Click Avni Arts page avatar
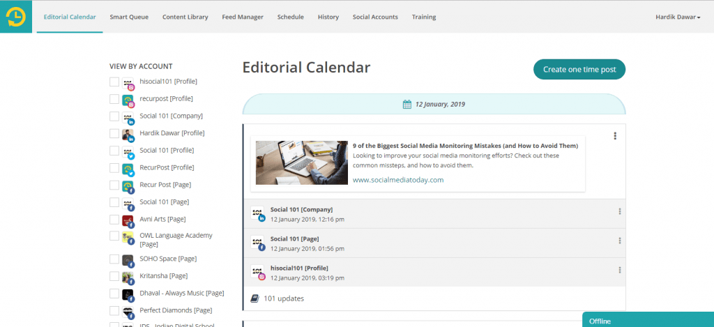 click(x=128, y=221)
